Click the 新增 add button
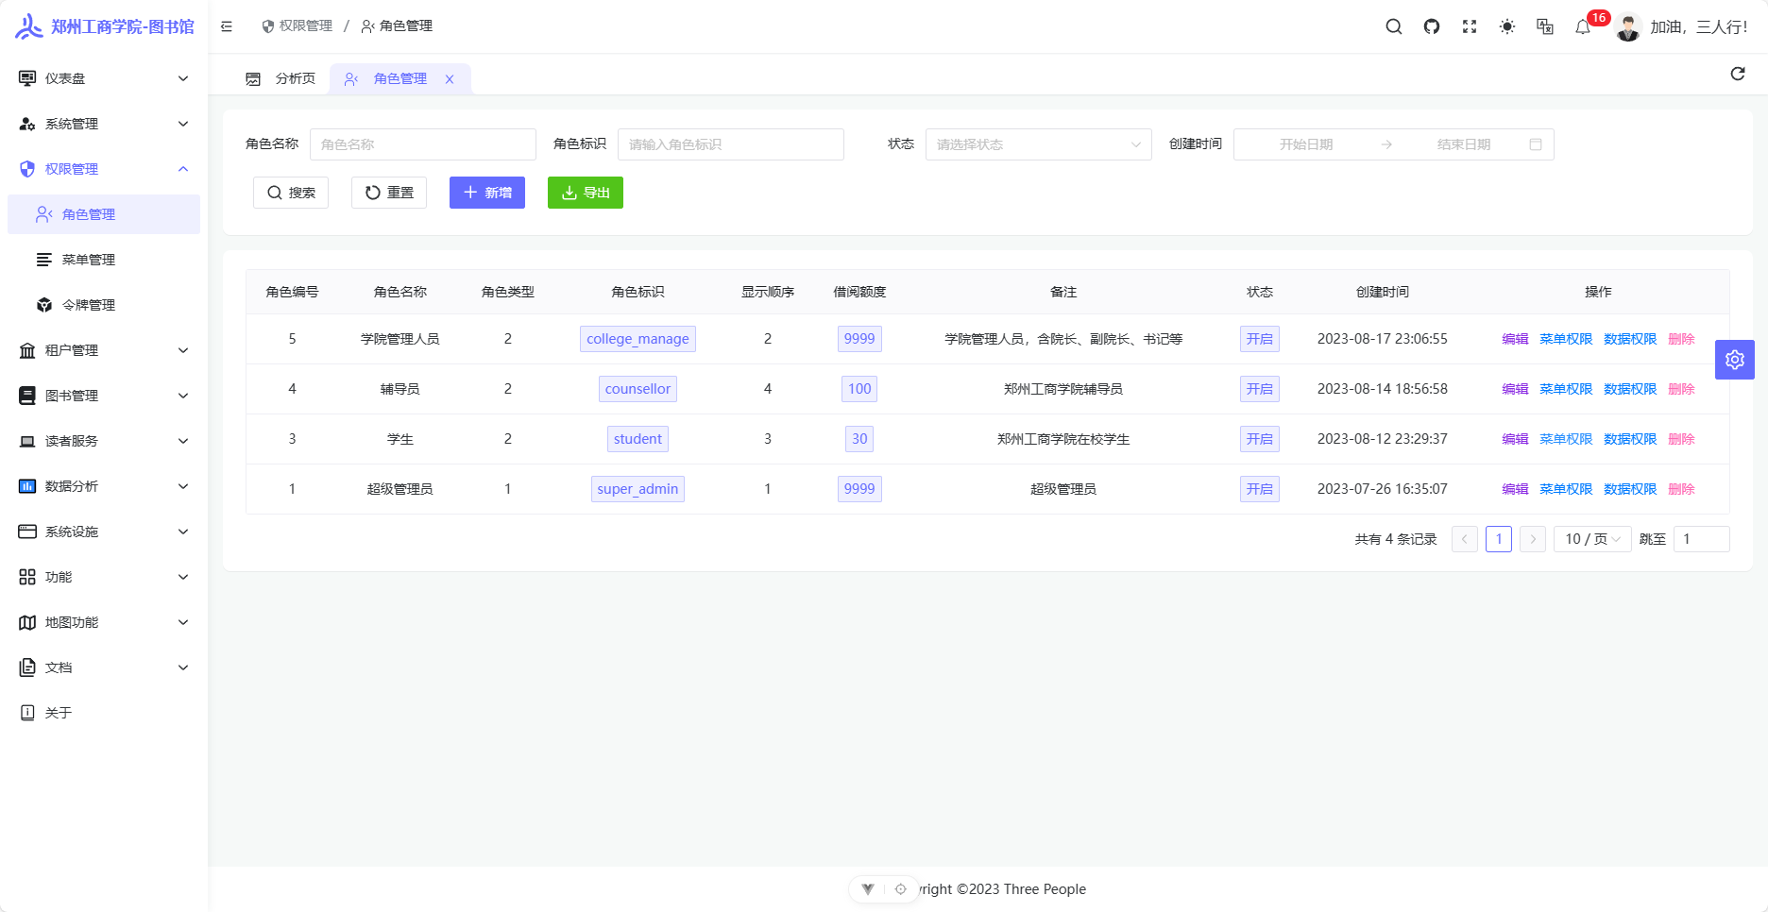 coord(487,193)
